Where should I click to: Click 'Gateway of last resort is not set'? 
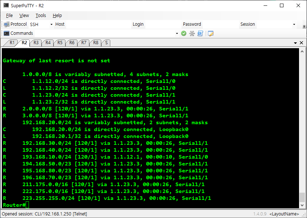click(x=56, y=60)
